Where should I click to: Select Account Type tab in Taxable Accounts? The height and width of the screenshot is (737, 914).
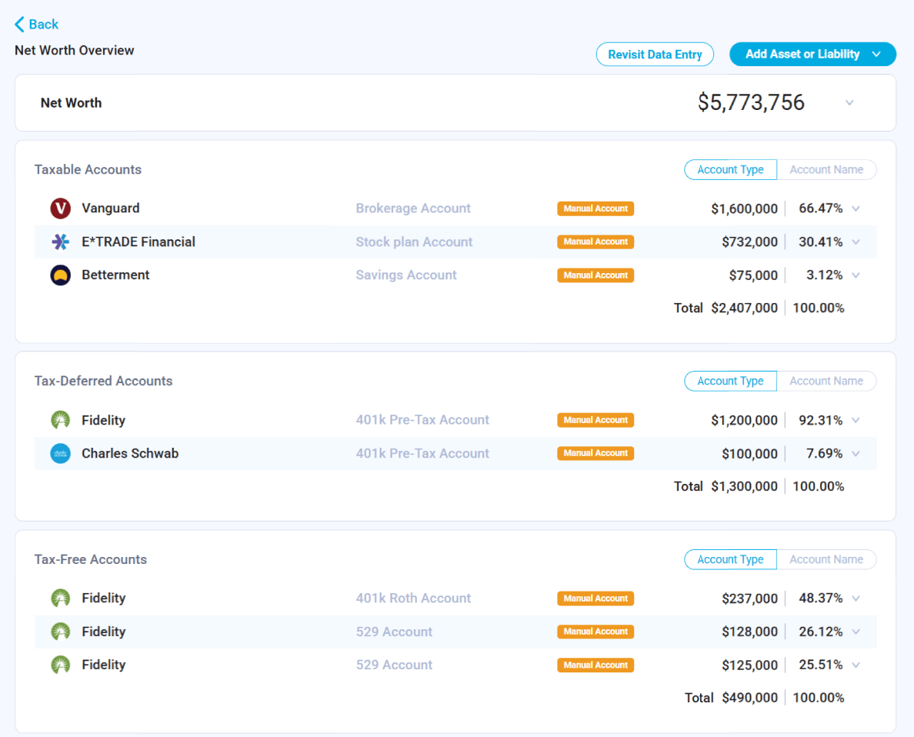coord(730,170)
